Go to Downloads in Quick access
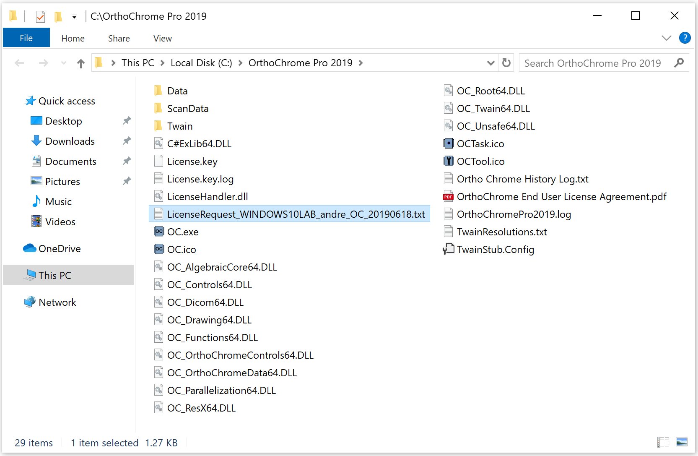 70,141
